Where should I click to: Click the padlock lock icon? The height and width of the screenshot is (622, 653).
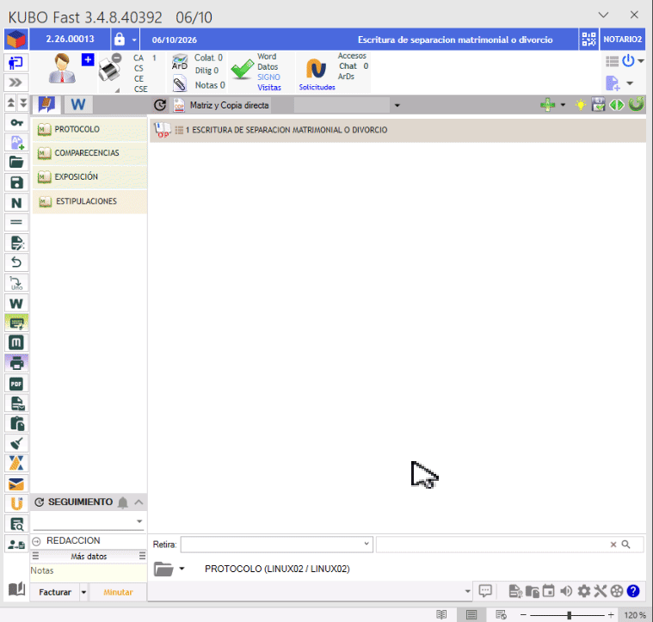pyautogui.click(x=119, y=39)
